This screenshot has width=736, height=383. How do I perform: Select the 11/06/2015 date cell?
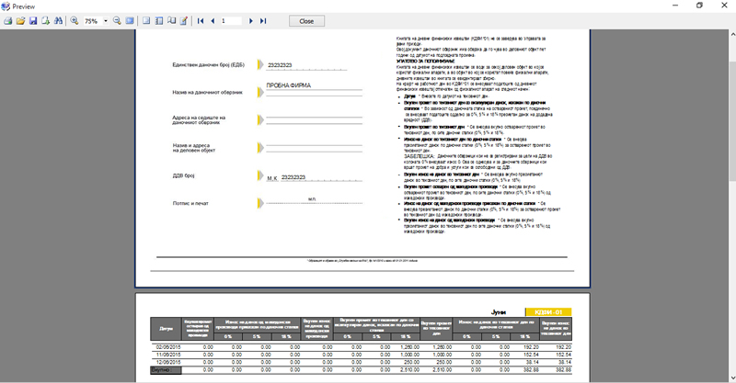pyautogui.click(x=168, y=355)
